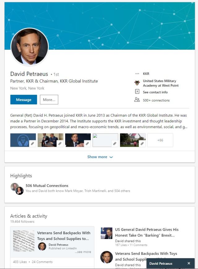Expand profile summary with Show more
Viewport: 198px width, 269px height.
pyautogui.click(x=100, y=157)
